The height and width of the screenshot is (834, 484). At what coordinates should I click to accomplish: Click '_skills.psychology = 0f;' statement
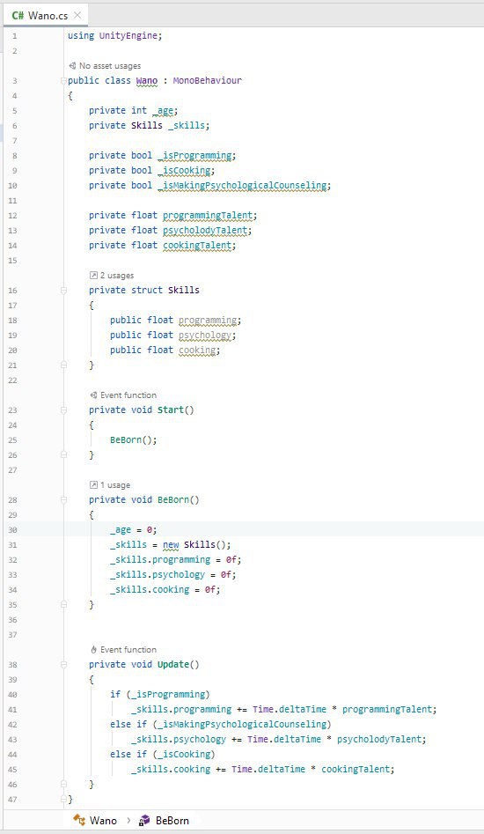172,574
